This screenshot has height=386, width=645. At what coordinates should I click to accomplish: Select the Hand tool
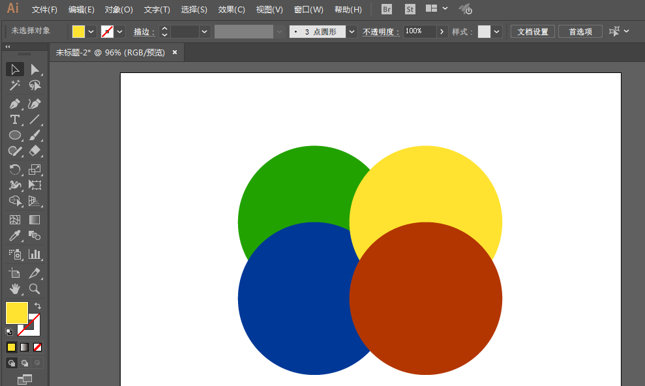[x=15, y=289]
